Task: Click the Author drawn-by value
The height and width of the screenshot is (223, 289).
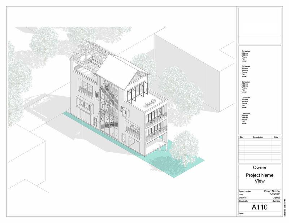Action: [x=277, y=198]
